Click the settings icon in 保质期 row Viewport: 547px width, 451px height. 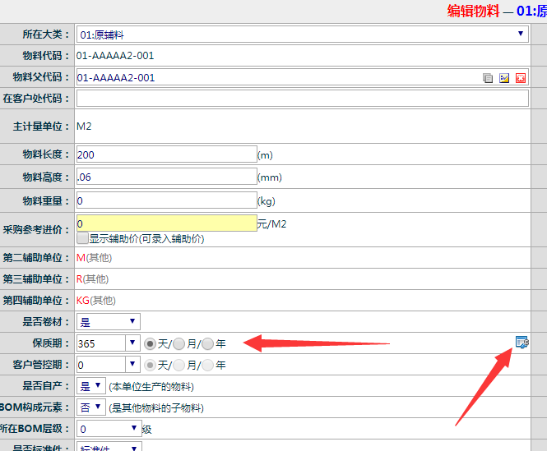[x=521, y=342]
